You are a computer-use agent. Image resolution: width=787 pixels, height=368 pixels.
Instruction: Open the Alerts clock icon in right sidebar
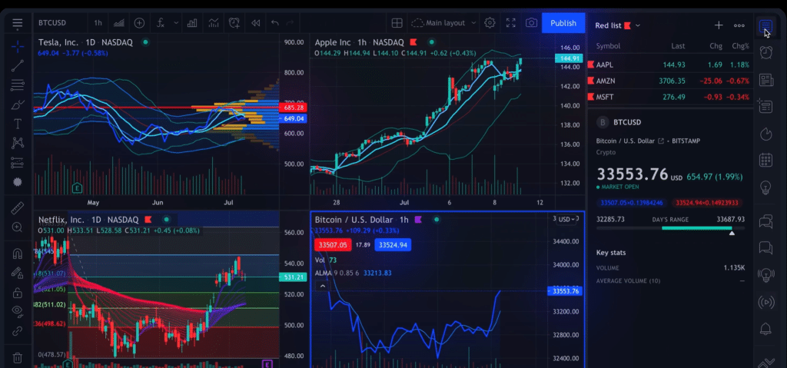click(765, 52)
